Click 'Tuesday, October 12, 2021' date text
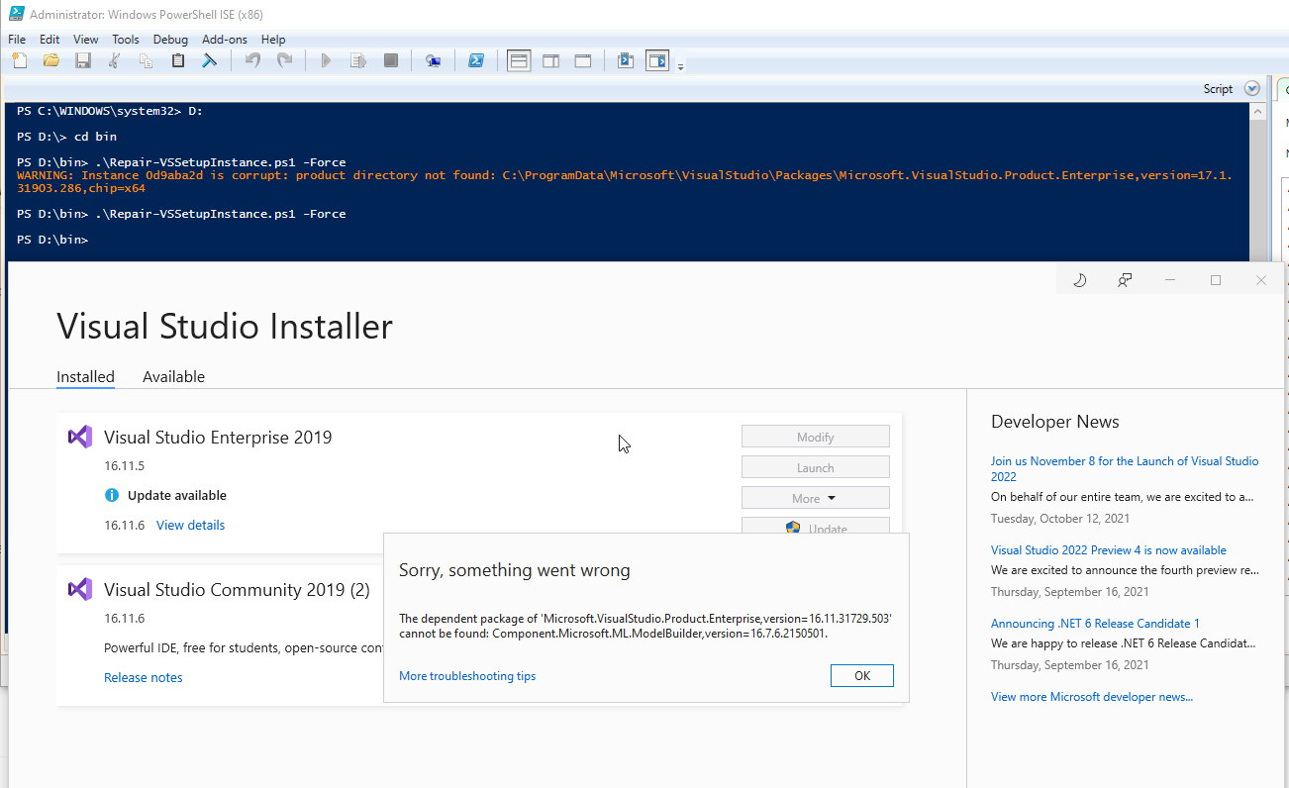 click(1060, 519)
